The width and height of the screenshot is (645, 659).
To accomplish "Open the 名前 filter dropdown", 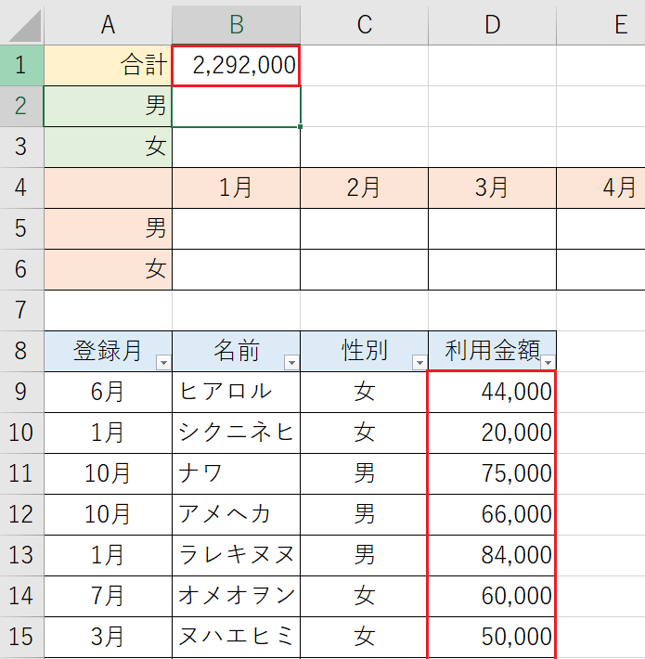I will click(x=291, y=362).
